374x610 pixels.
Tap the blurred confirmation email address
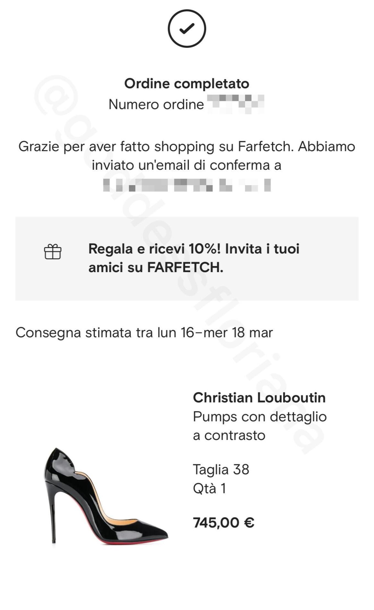[x=187, y=185]
